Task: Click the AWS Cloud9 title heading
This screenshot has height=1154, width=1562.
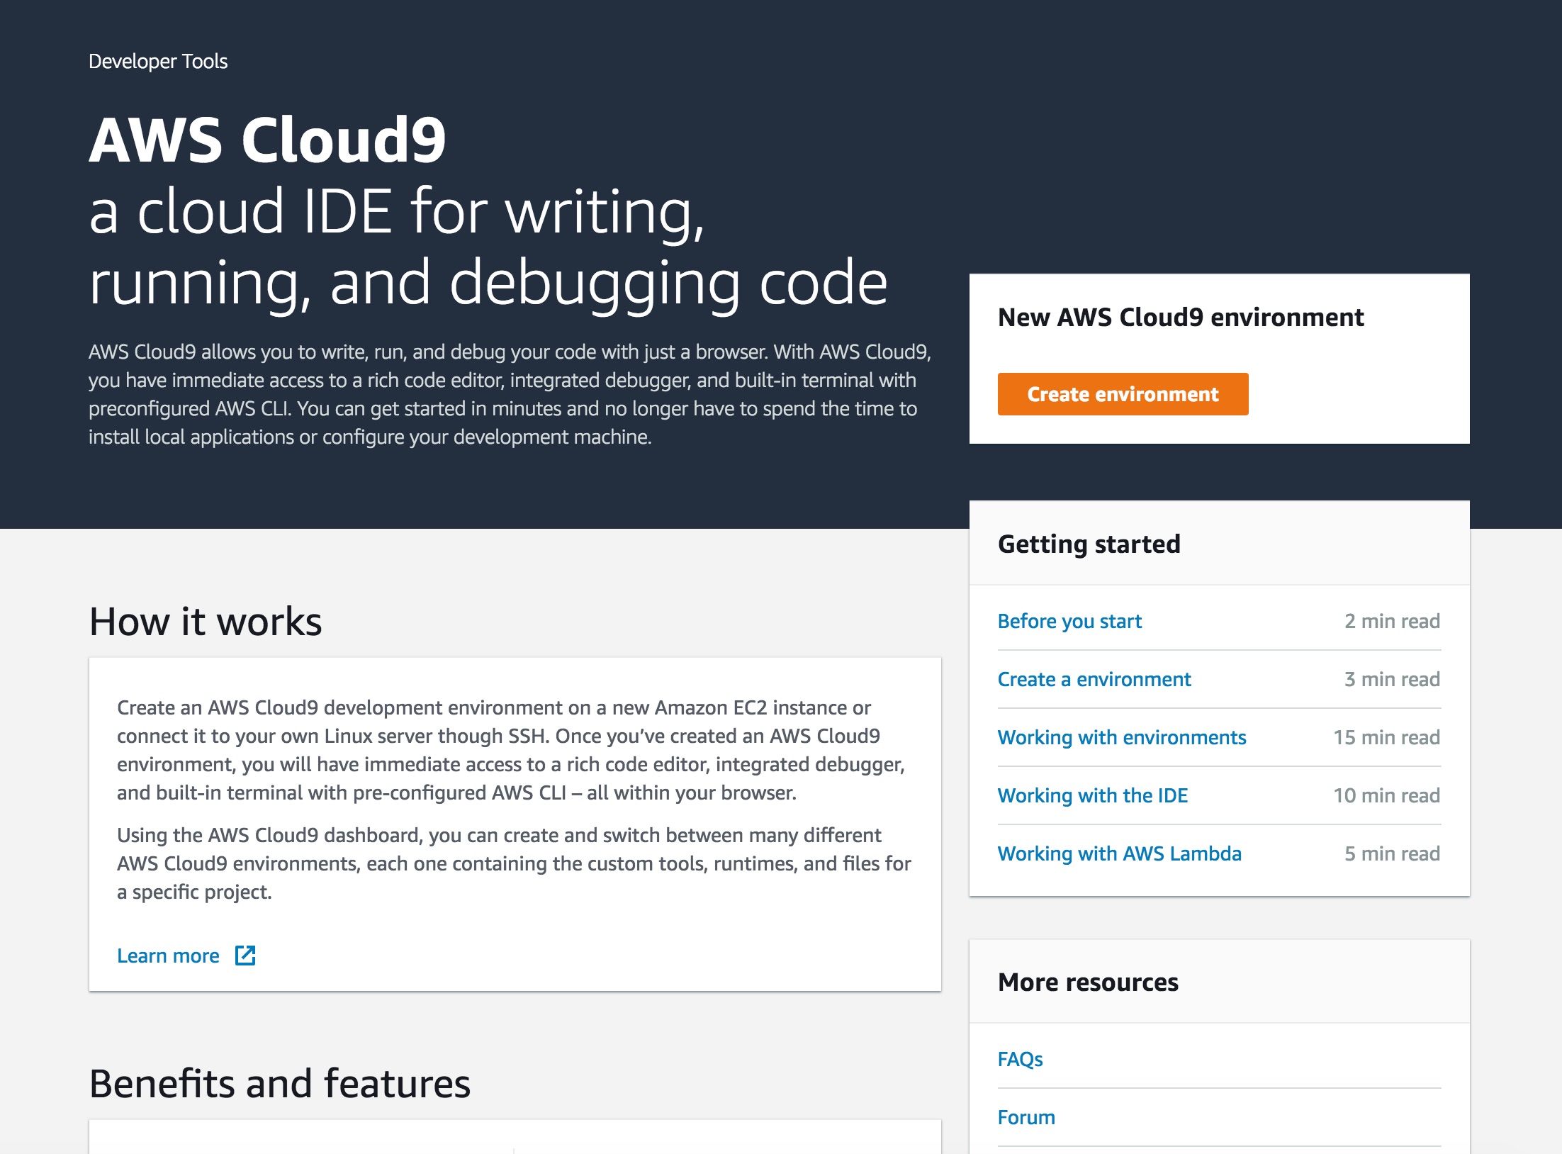Action: click(x=268, y=140)
